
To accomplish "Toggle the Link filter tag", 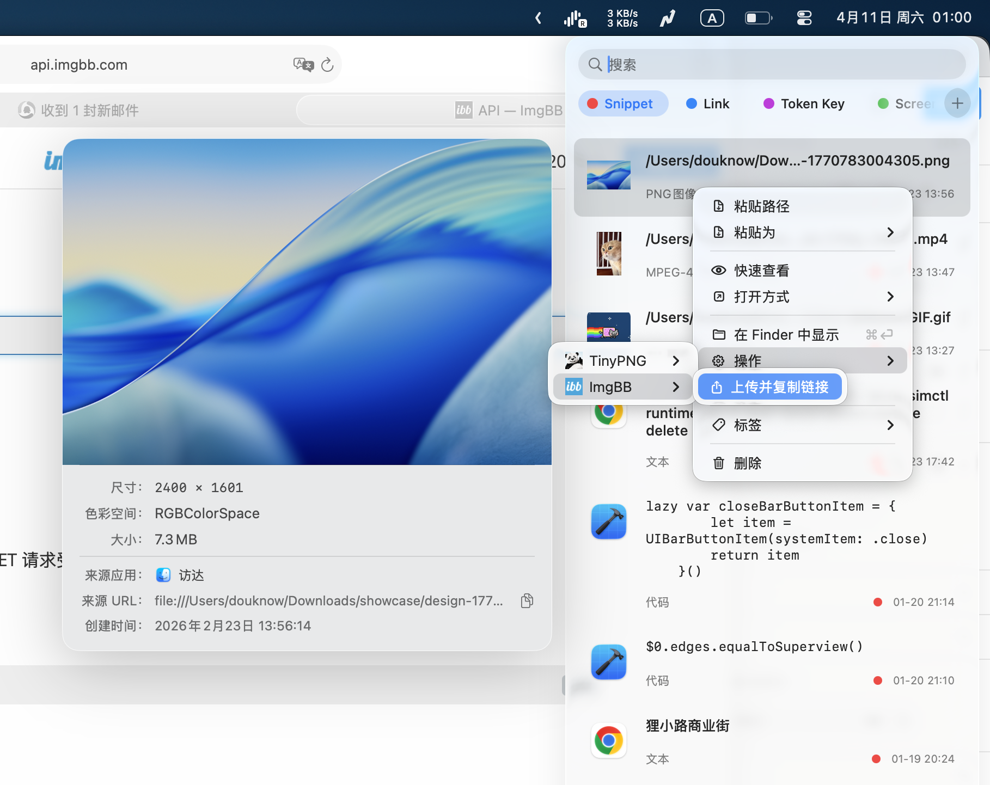I will [707, 103].
